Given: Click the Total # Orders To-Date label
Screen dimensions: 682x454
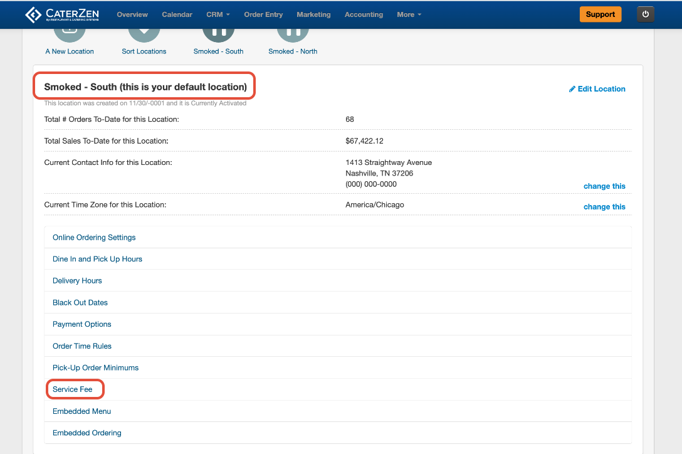Looking at the screenshot, I should (x=112, y=119).
